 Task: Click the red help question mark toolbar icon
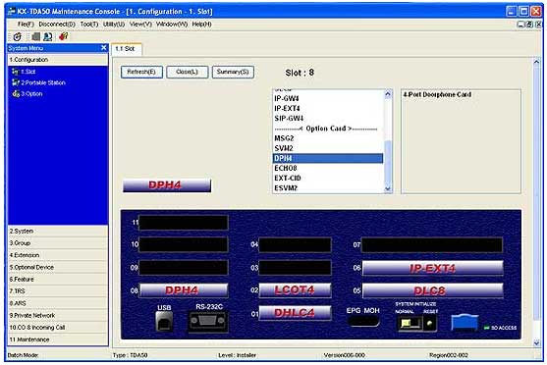[63, 36]
